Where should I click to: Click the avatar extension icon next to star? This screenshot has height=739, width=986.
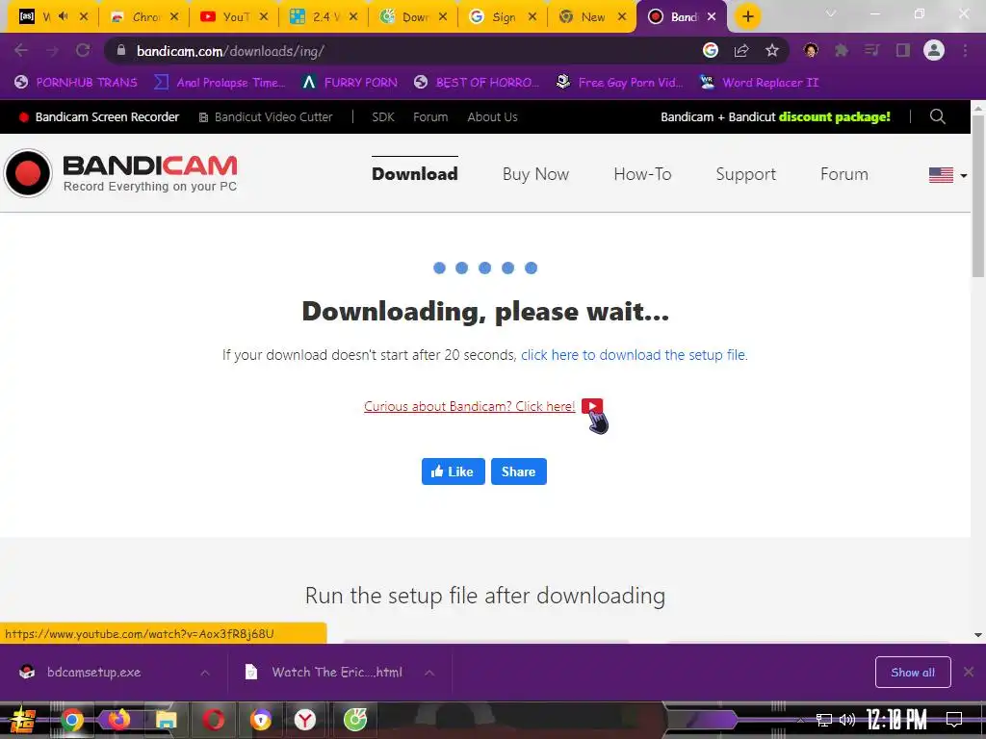[x=811, y=50]
